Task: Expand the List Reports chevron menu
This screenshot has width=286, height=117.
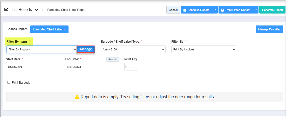Action: (x=37, y=10)
